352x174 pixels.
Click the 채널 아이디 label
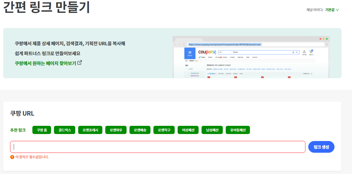[315, 10]
